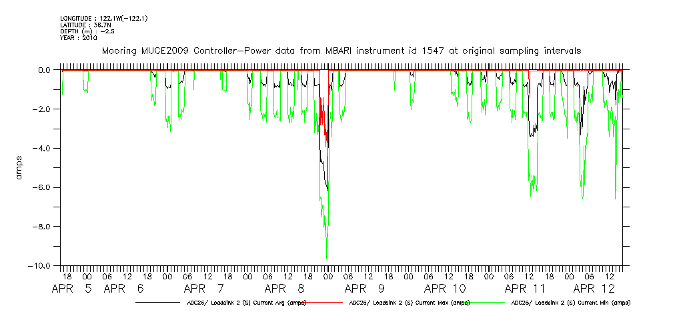Click the YEAR : 2010 header text
673x336 pixels.
point(79,38)
